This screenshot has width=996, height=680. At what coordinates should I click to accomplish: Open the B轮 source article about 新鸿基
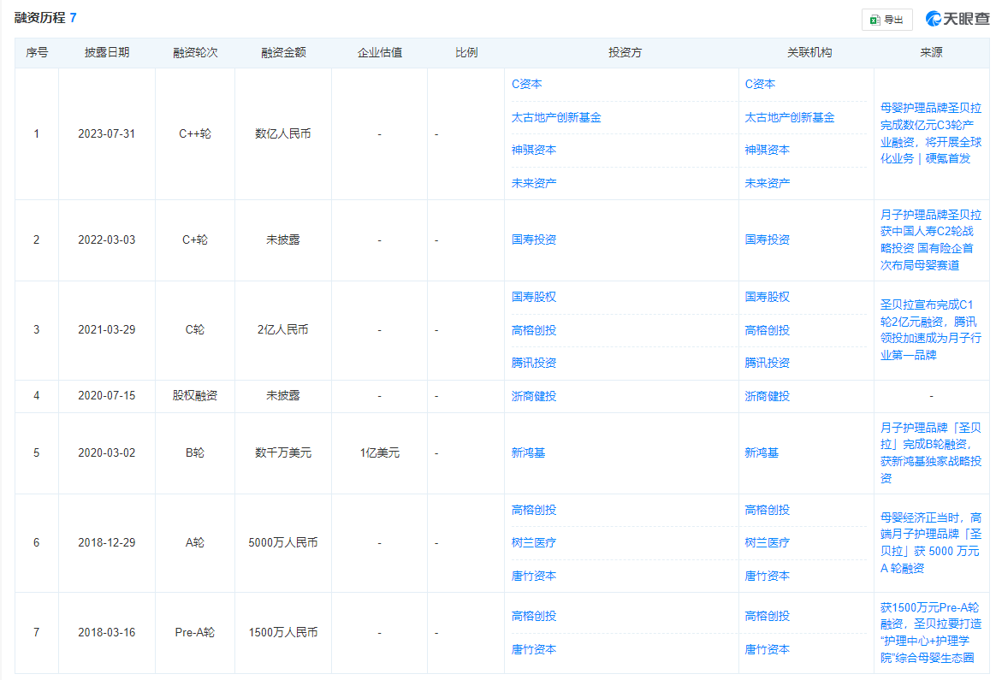pyautogui.click(x=931, y=452)
